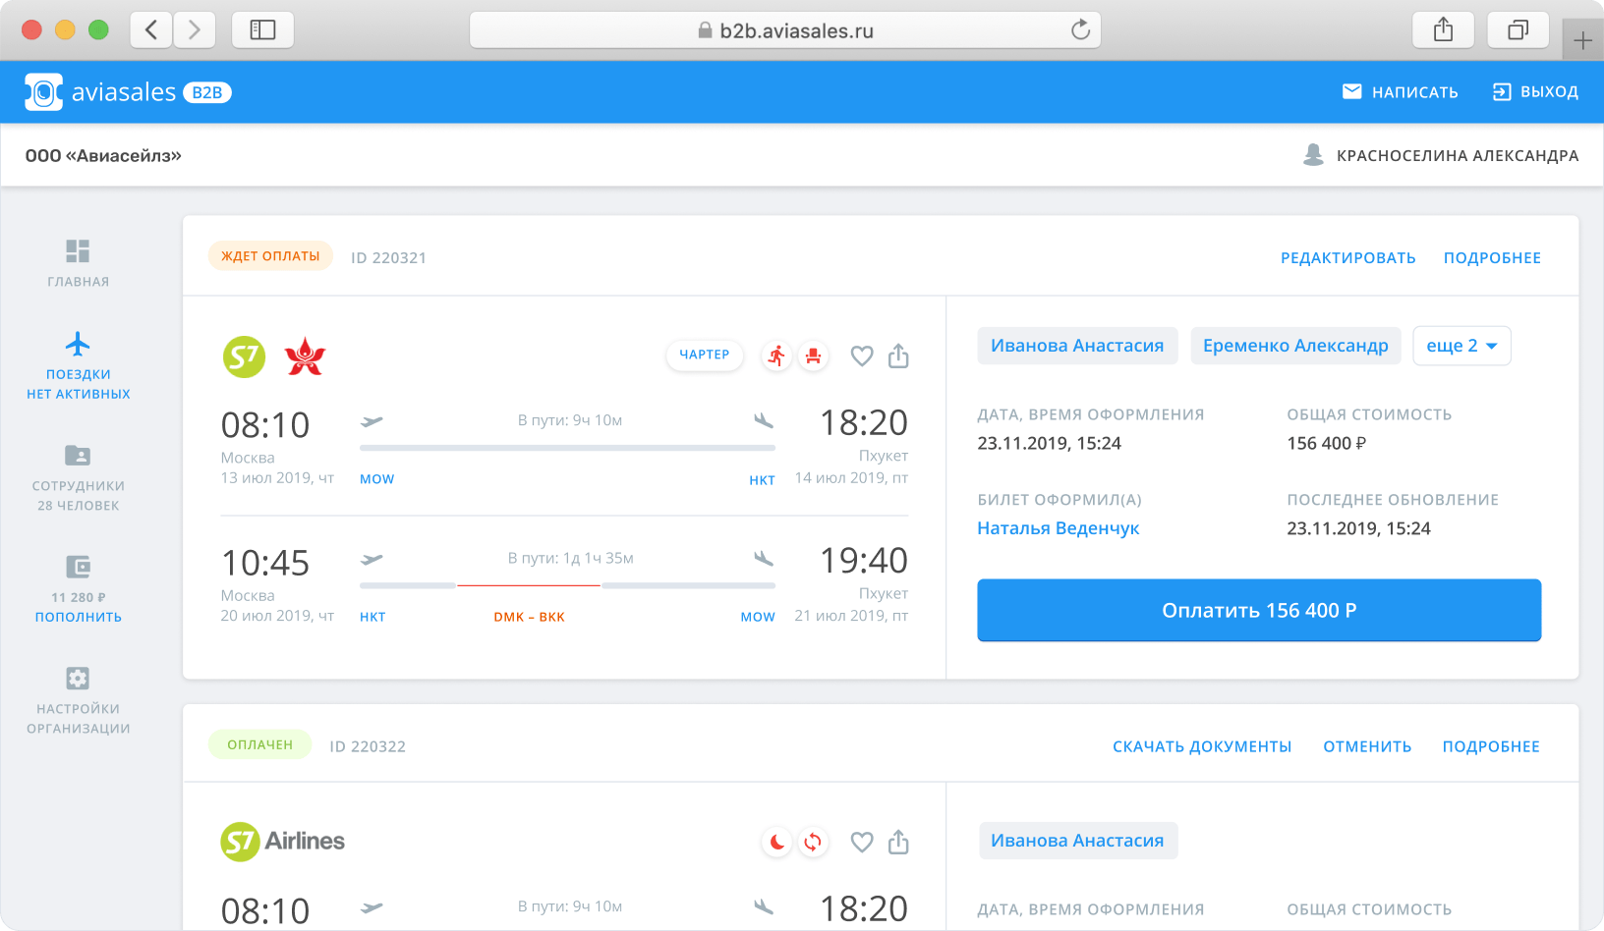Share the first trip via share icon

click(898, 356)
